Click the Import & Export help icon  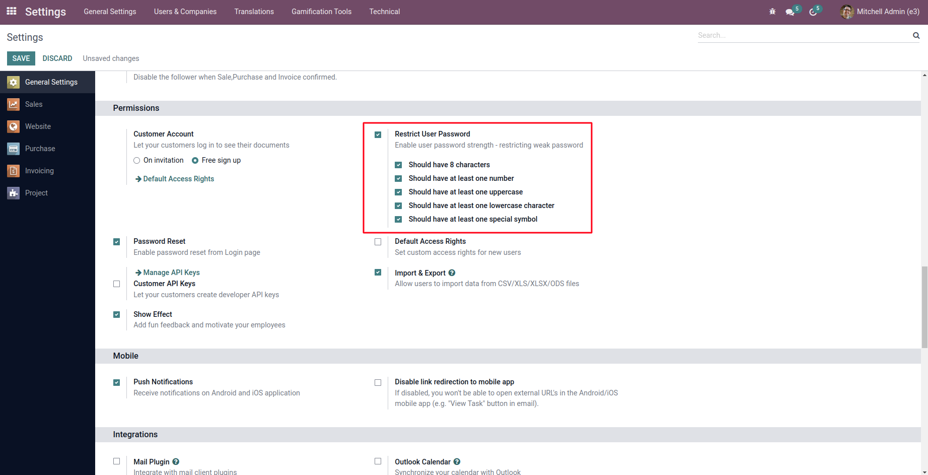(x=452, y=273)
